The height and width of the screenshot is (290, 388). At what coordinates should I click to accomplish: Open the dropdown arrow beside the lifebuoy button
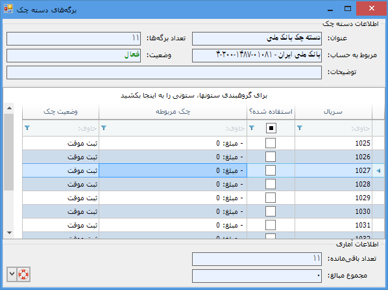pos(12,274)
